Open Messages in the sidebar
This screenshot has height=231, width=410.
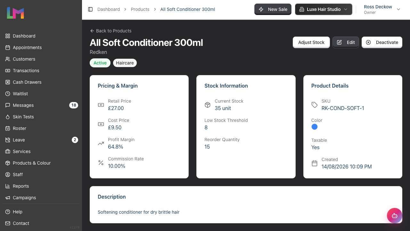(x=41, y=105)
